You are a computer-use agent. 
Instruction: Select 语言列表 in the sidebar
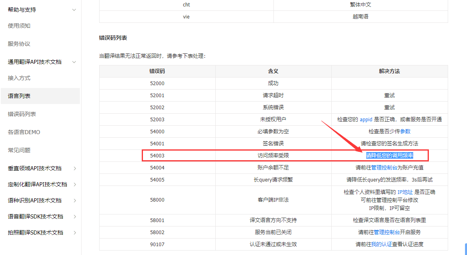click(x=19, y=96)
